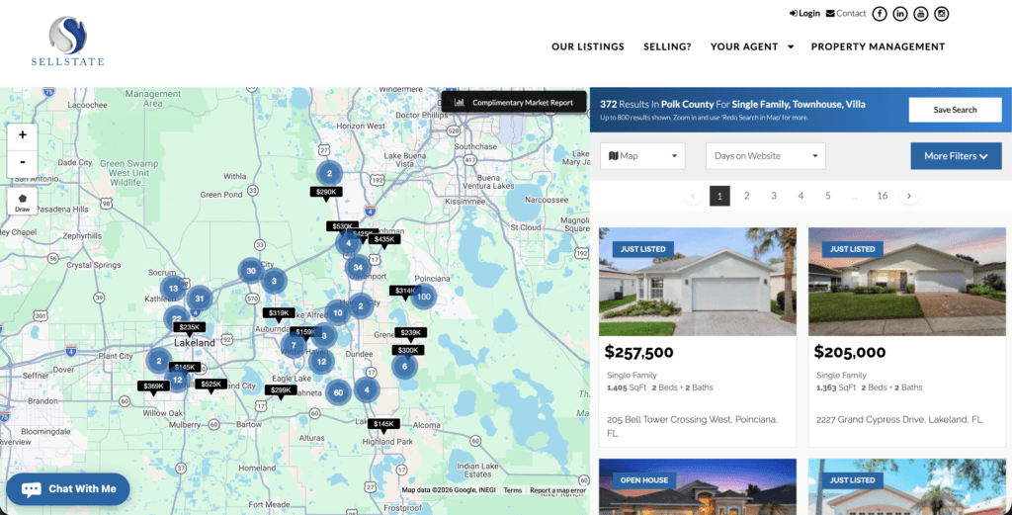
Task: Click the Chat With Me button
Action: [x=68, y=489]
